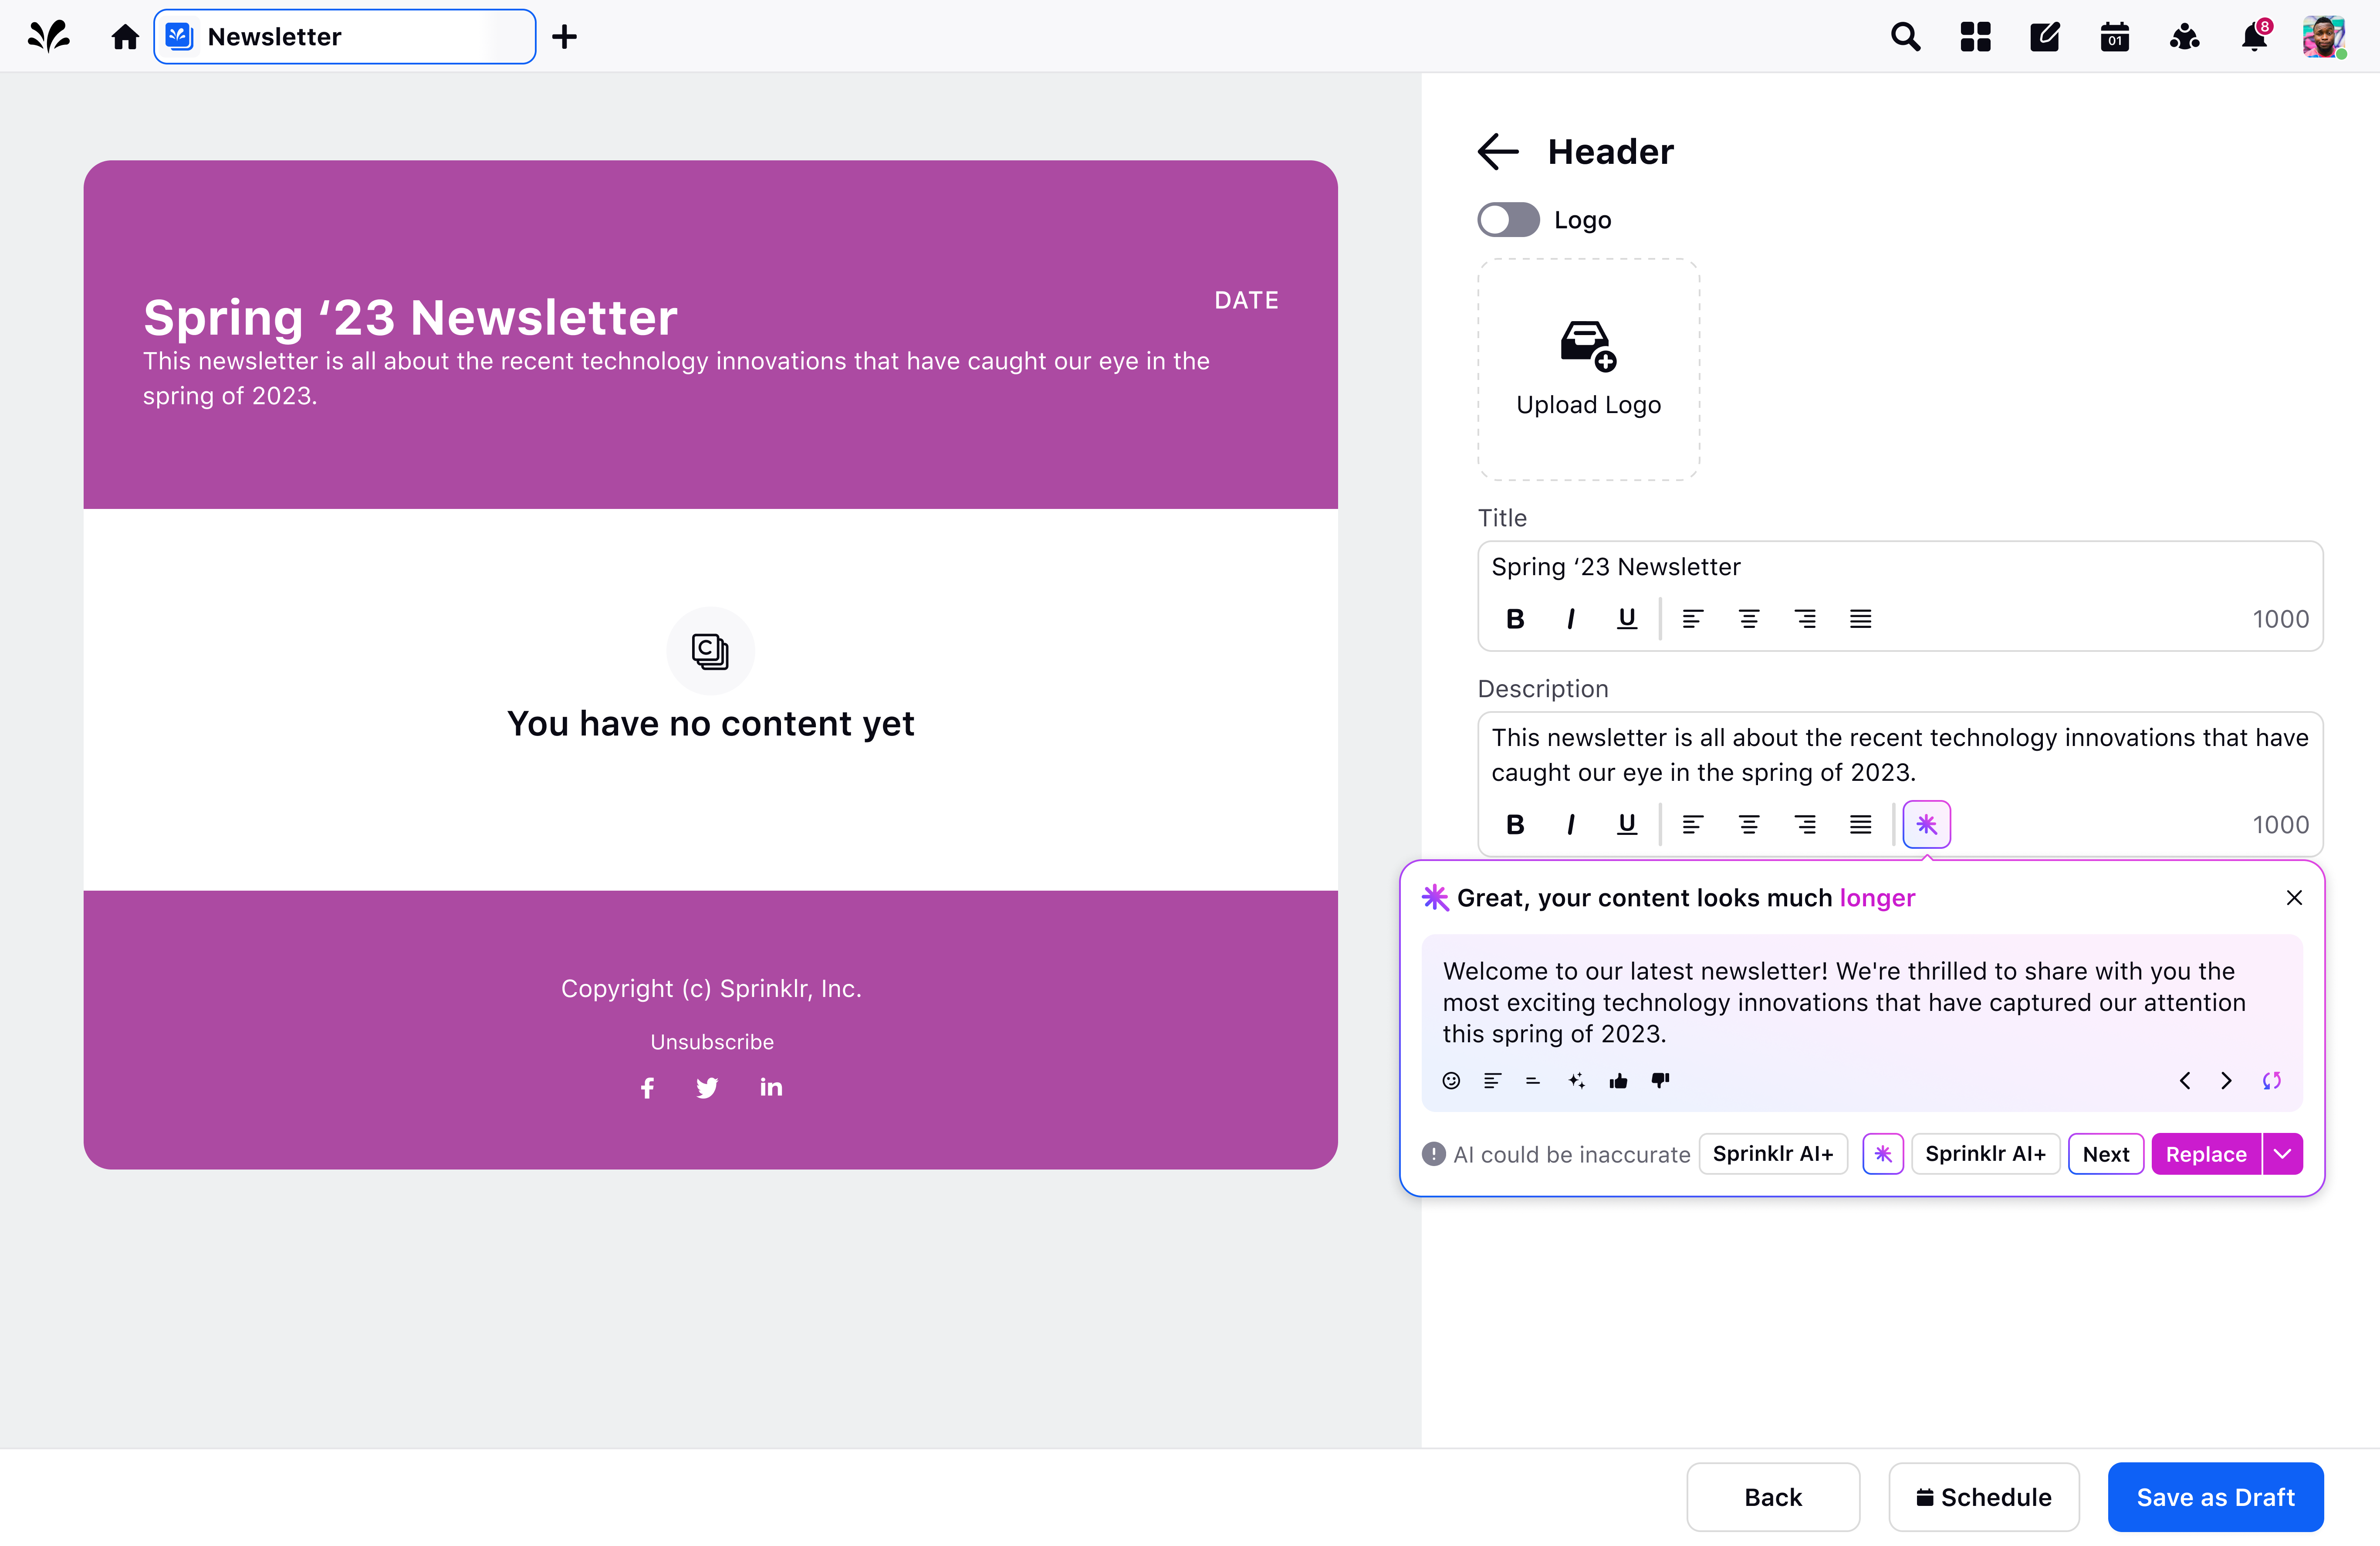Image resolution: width=2380 pixels, height=1546 pixels.
Task: Open the emoji picker in the AI panel
Action: tap(1451, 1081)
